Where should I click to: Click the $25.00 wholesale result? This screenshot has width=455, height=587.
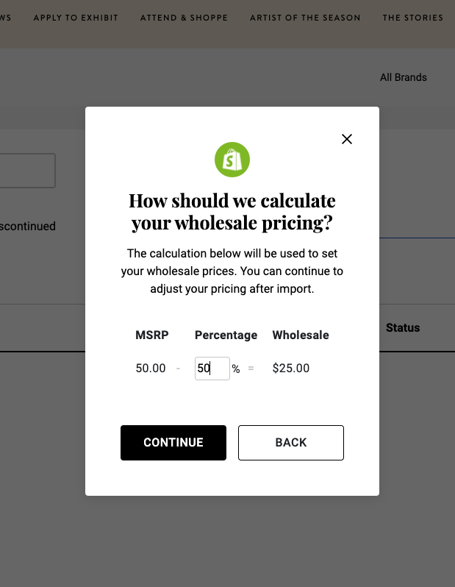coord(291,369)
